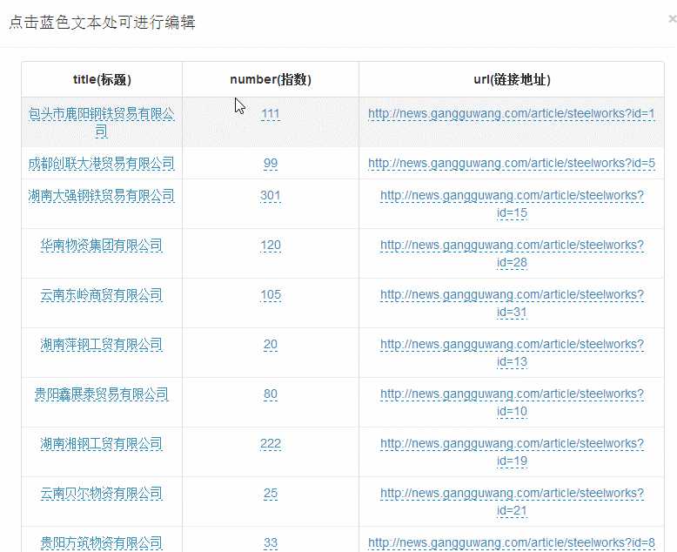Viewport: 677px width, 552px height.
Task: Edit the url ending in id=8
Action: pyautogui.click(x=512, y=543)
